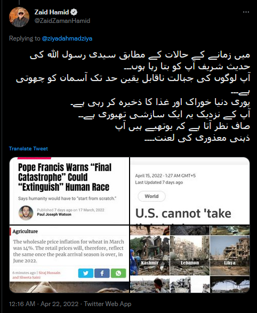The height and width of the screenshot is (313, 257).
Task: Click the Siraj Hussain author name
Action: point(49,272)
